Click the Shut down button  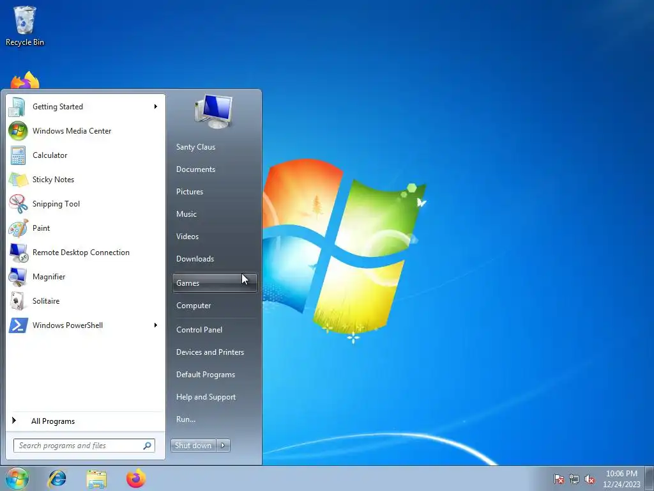point(194,446)
